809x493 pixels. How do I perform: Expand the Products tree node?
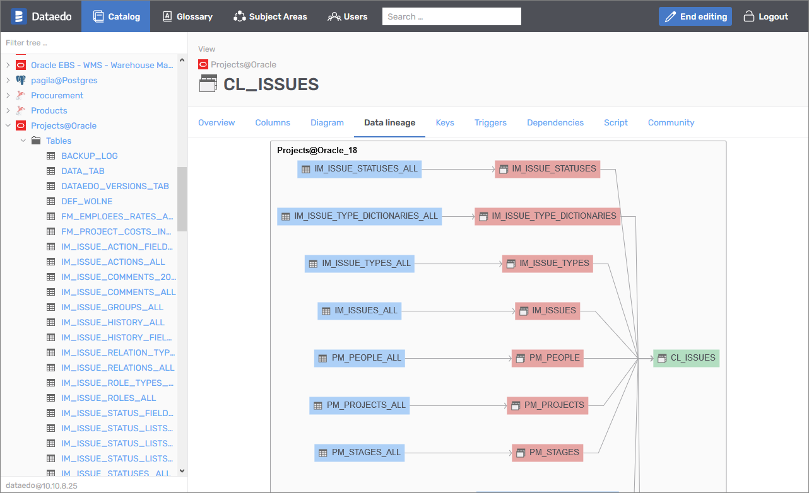coord(8,111)
